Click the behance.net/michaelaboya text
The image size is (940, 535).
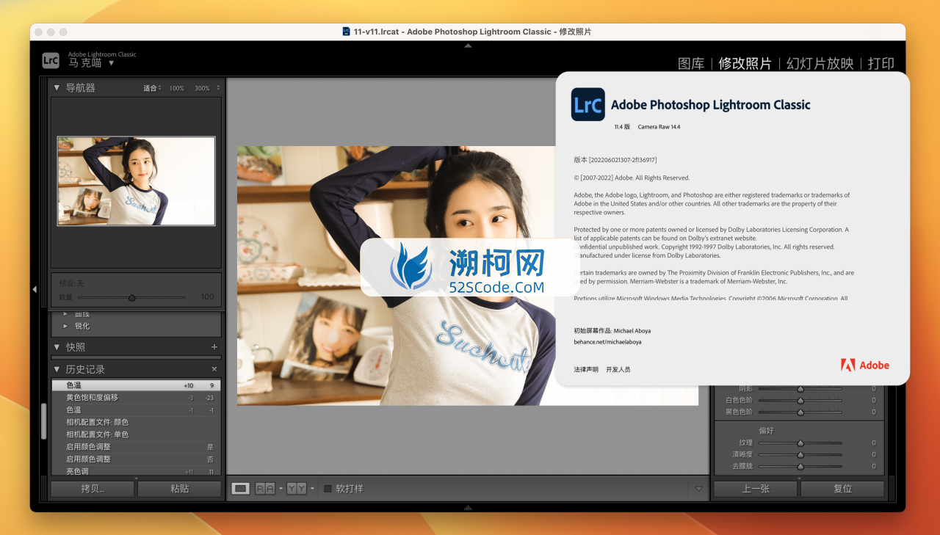607,342
